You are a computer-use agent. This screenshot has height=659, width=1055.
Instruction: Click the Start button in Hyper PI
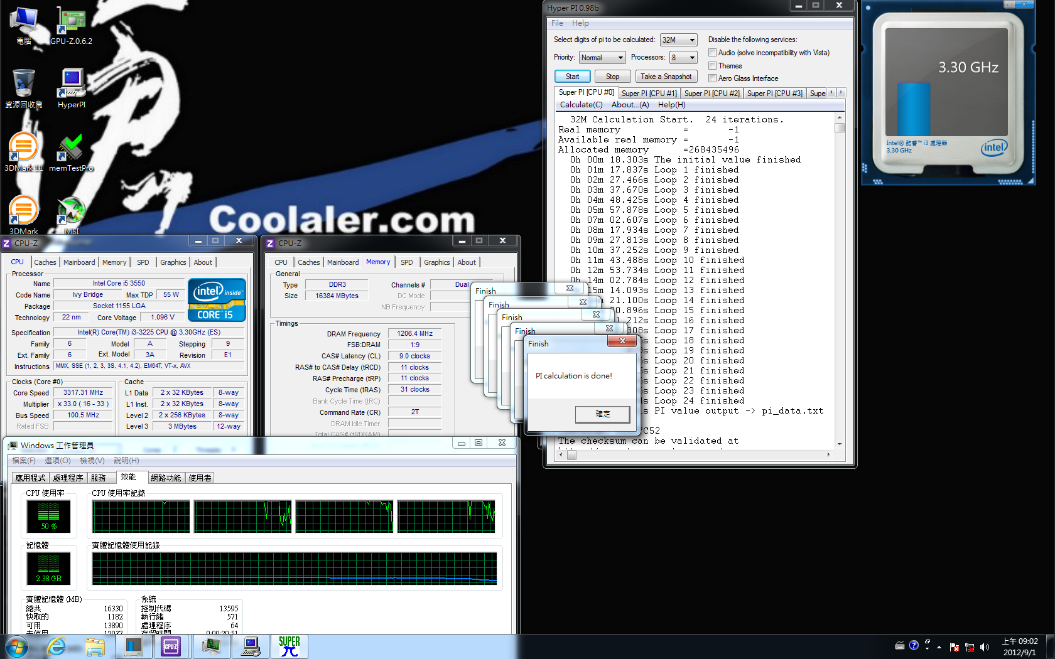[x=573, y=77]
